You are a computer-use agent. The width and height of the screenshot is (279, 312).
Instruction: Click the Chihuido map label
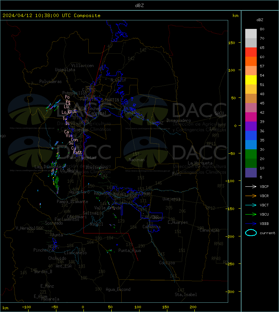(57, 258)
